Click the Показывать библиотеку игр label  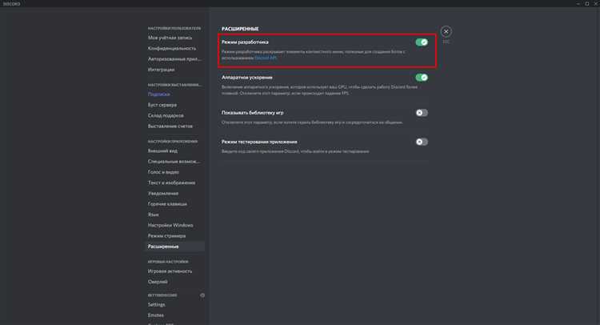253,113
